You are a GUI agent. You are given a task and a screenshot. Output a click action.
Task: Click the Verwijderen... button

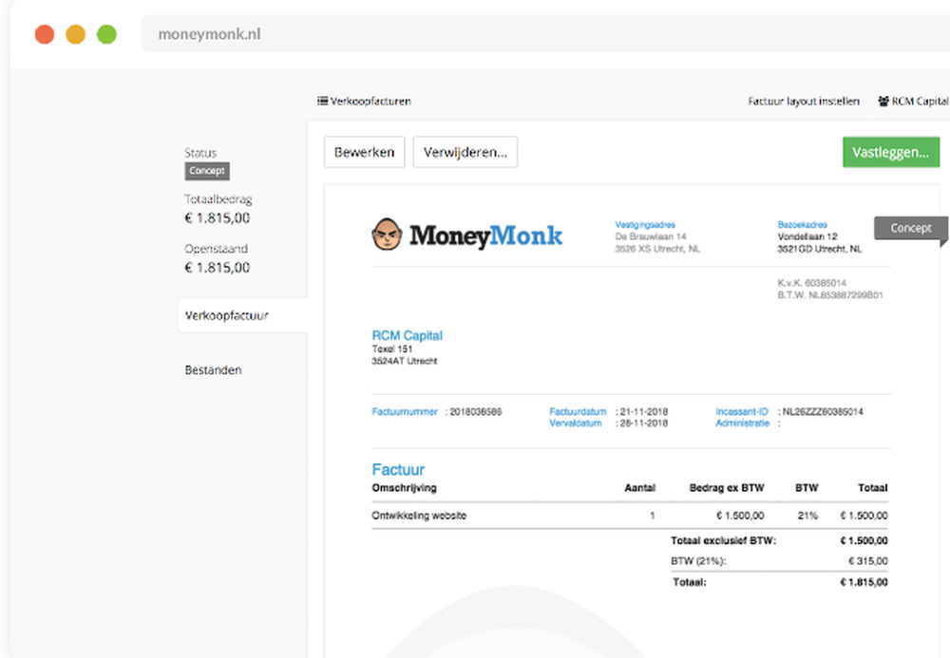pos(465,152)
